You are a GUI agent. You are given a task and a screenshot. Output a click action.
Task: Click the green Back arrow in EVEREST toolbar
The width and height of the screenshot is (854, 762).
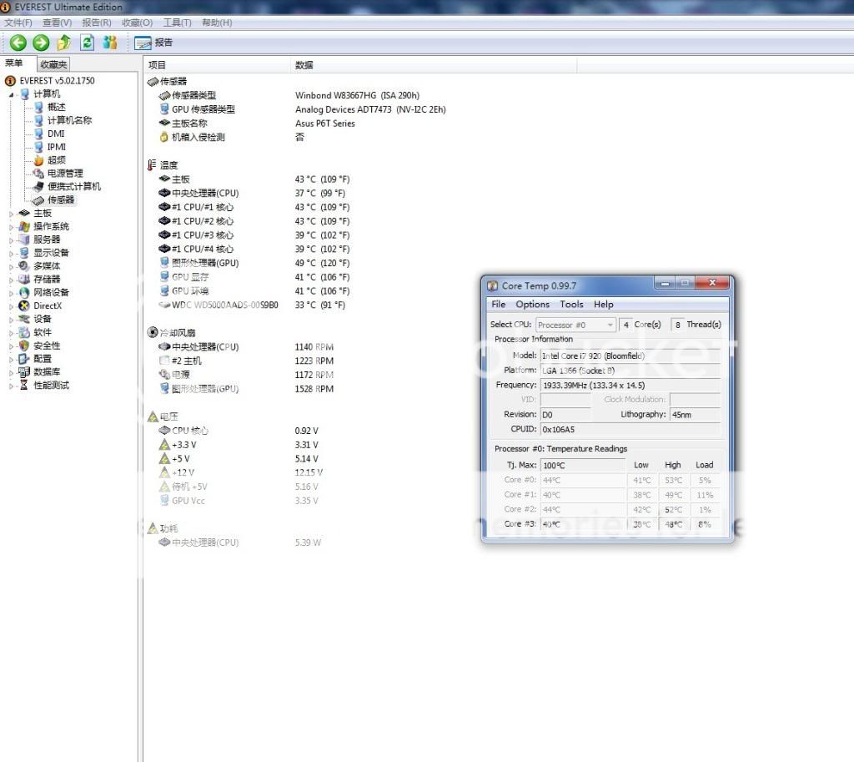pos(18,43)
